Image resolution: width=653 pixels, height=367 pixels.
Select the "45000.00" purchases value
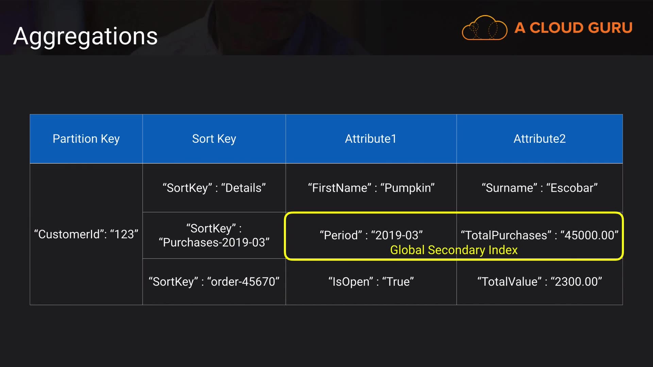(x=589, y=235)
